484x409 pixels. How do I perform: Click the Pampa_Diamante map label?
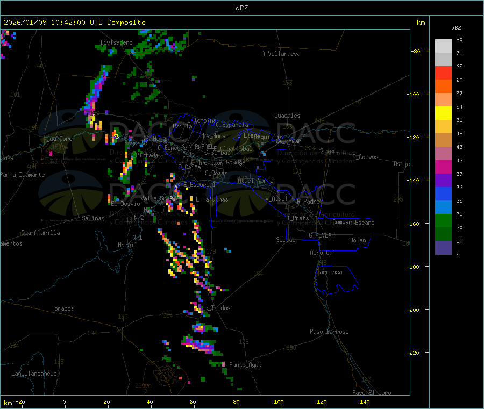23,175
